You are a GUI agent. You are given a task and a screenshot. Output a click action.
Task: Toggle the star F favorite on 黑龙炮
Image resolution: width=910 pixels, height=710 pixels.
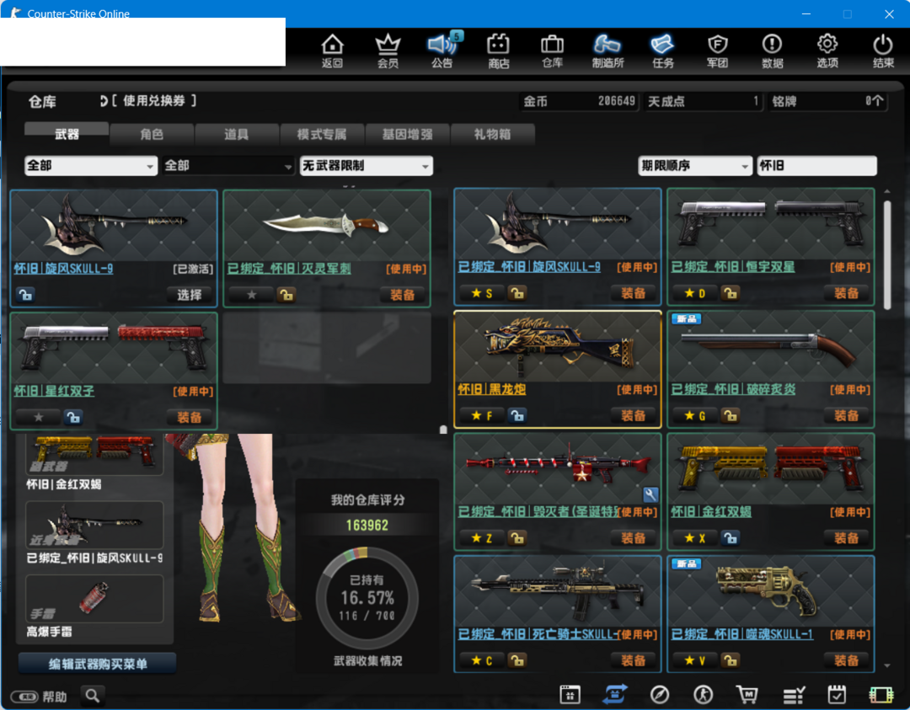pyautogui.click(x=482, y=416)
